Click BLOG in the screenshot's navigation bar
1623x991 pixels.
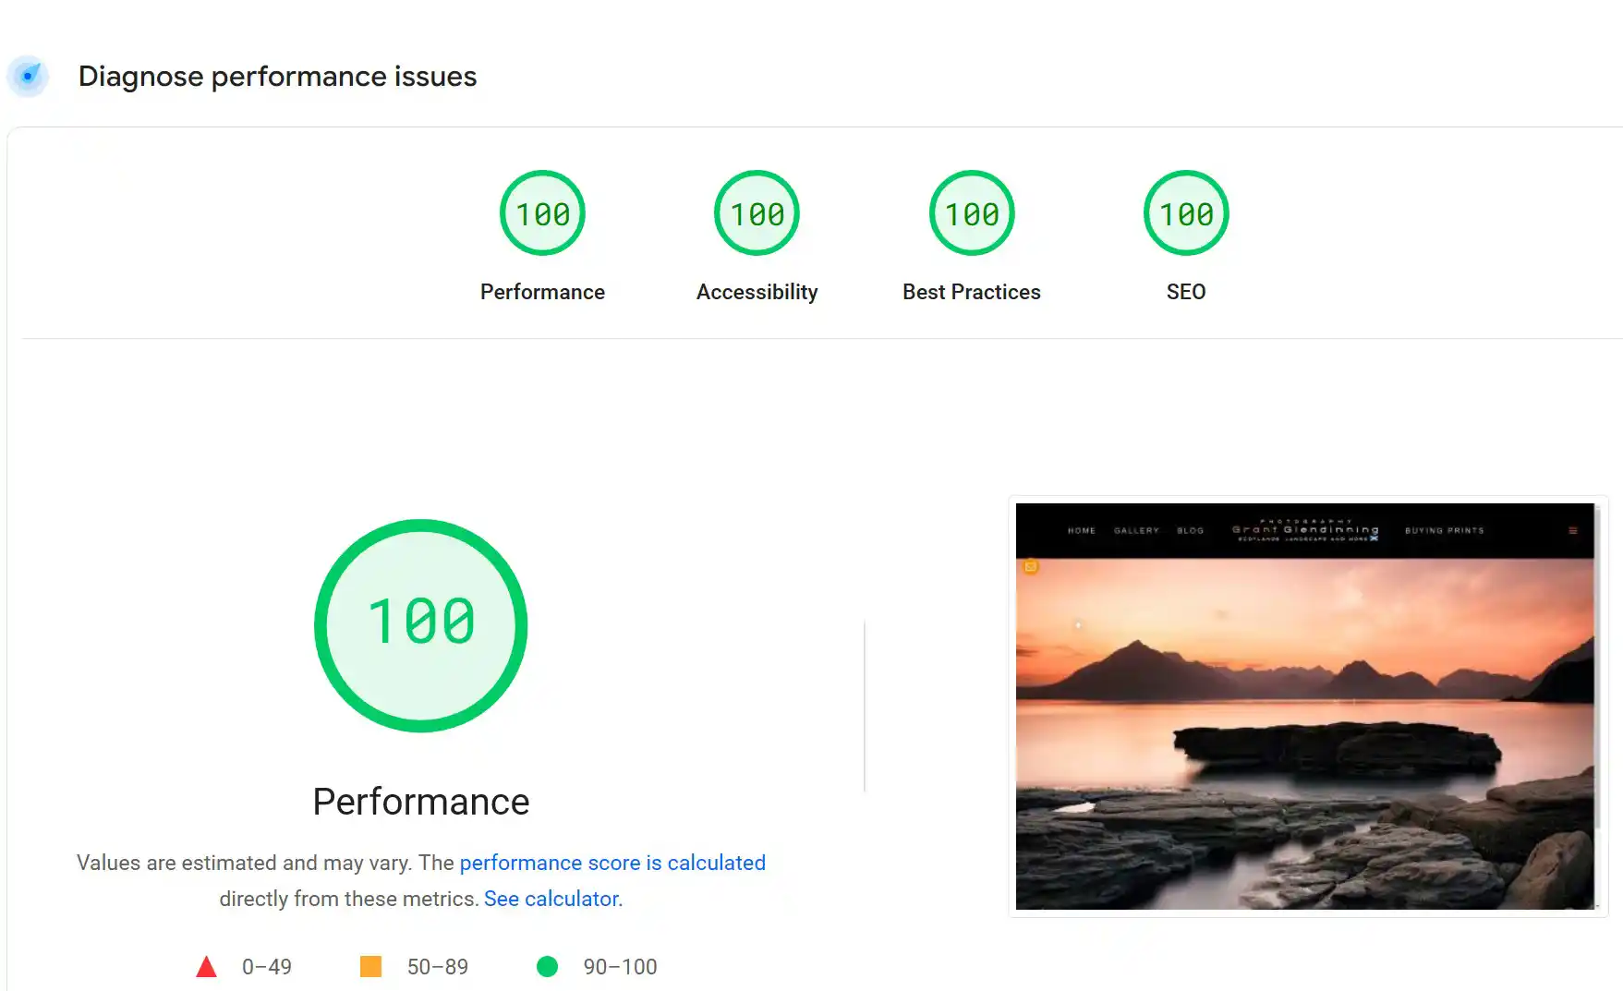1190,531
